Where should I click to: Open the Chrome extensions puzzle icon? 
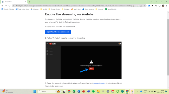point(152,6)
